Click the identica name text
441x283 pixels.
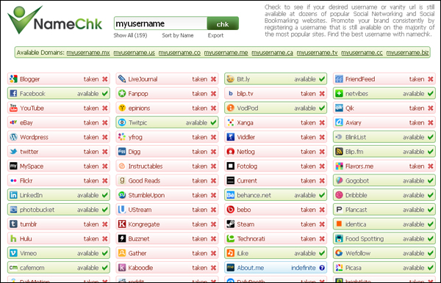tap(356, 224)
